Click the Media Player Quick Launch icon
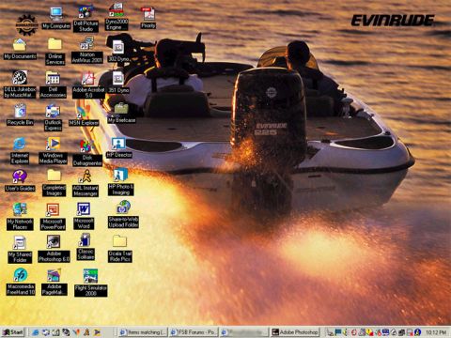This screenshot has width=451, height=338. (97, 332)
